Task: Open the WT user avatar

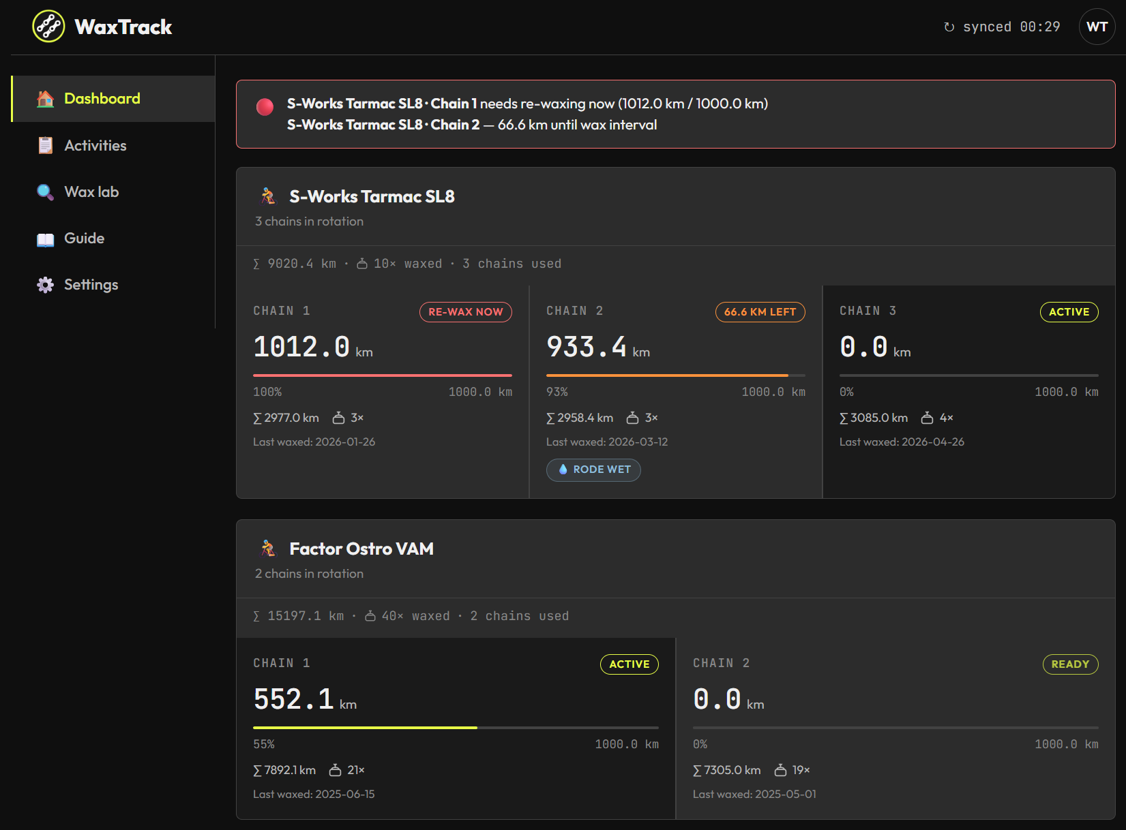Action: [x=1097, y=27]
